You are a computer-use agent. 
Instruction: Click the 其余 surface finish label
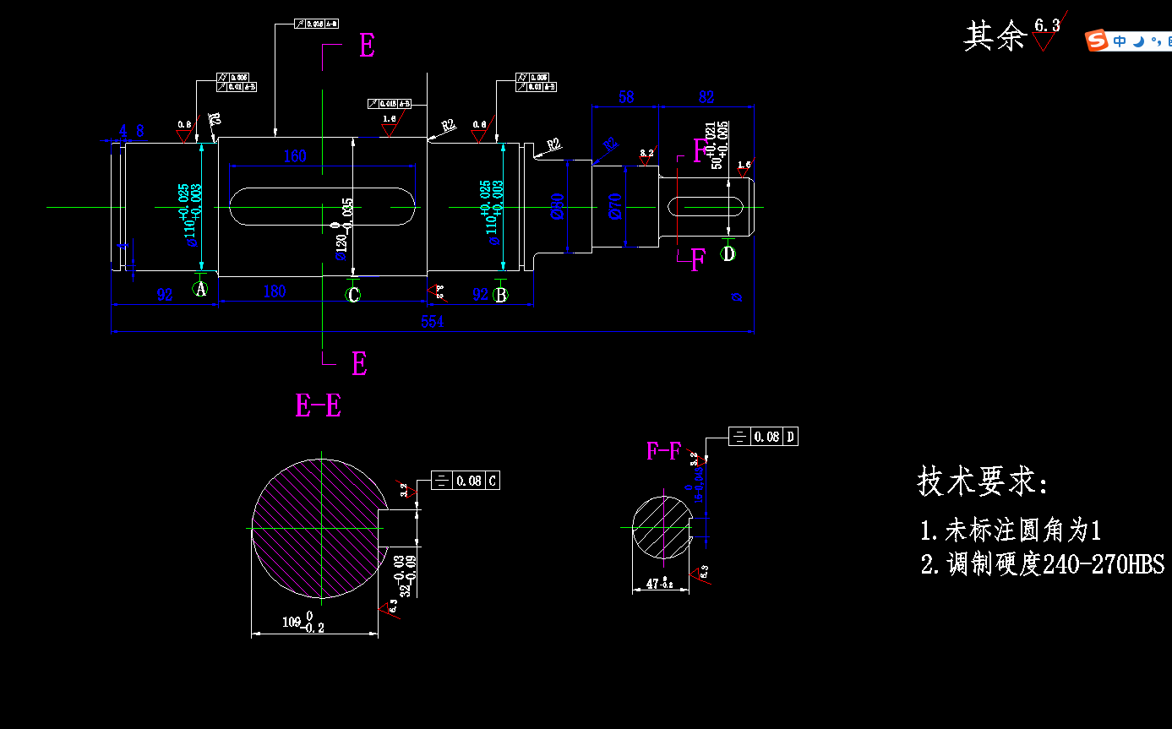pos(995,36)
